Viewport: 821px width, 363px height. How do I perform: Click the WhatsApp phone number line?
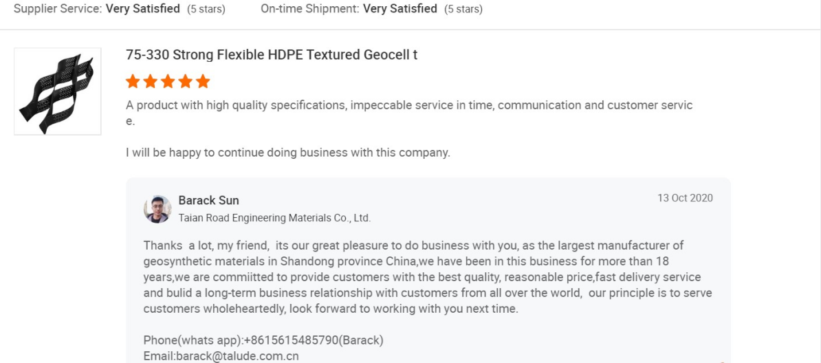click(263, 340)
